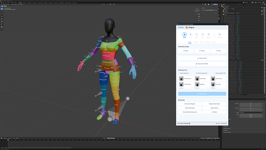Screen dimensions: 266x150
Task: Open the rotation Mode dropdown in properties
Action: pyautogui.click(x=250, y=113)
